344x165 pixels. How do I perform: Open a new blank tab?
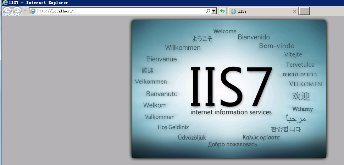(x=304, y=11)
